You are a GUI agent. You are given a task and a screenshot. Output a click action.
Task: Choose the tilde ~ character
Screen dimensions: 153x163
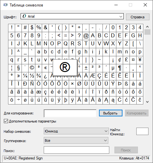(x=99, y=60)
